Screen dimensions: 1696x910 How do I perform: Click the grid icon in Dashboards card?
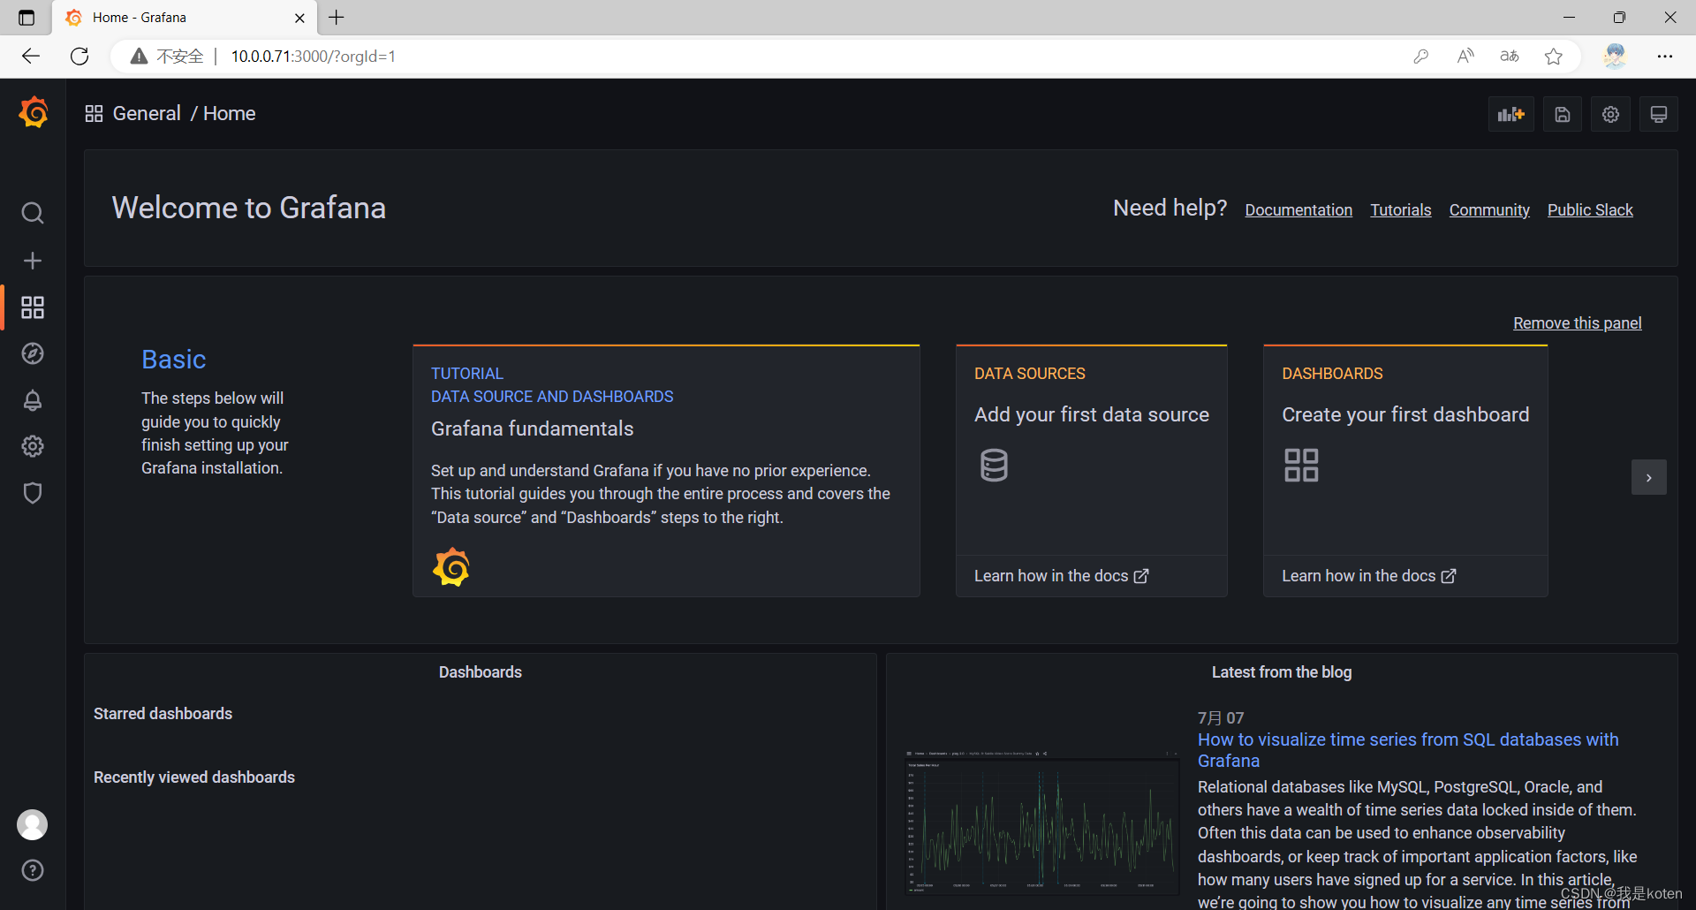click(1301, 465)
